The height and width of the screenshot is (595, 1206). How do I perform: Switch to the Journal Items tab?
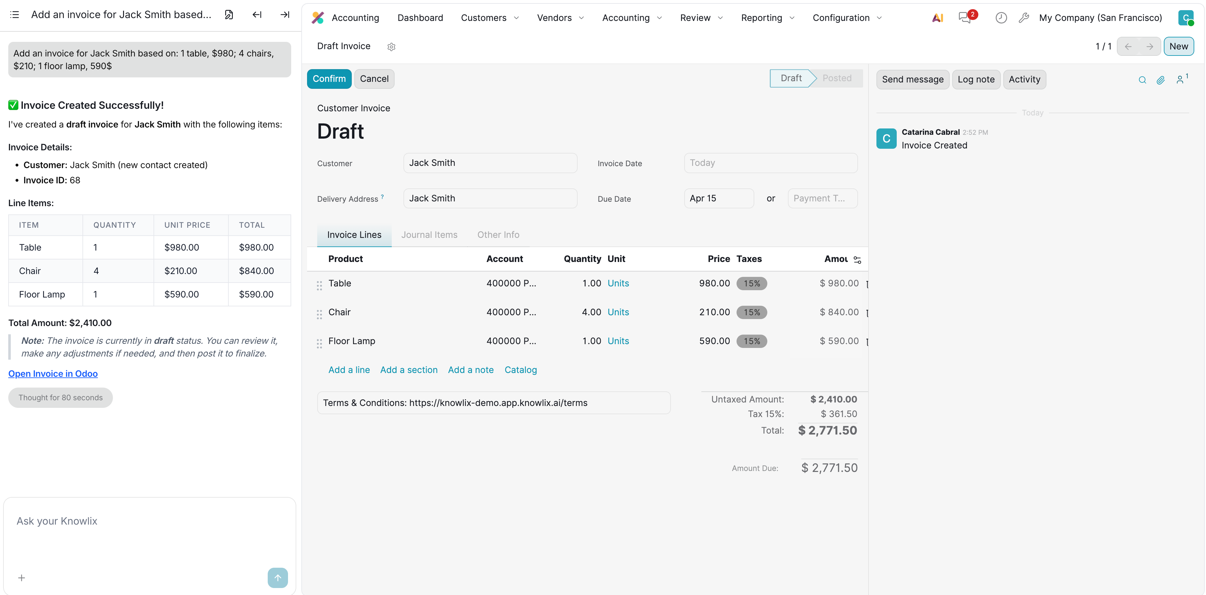[429, 234]
